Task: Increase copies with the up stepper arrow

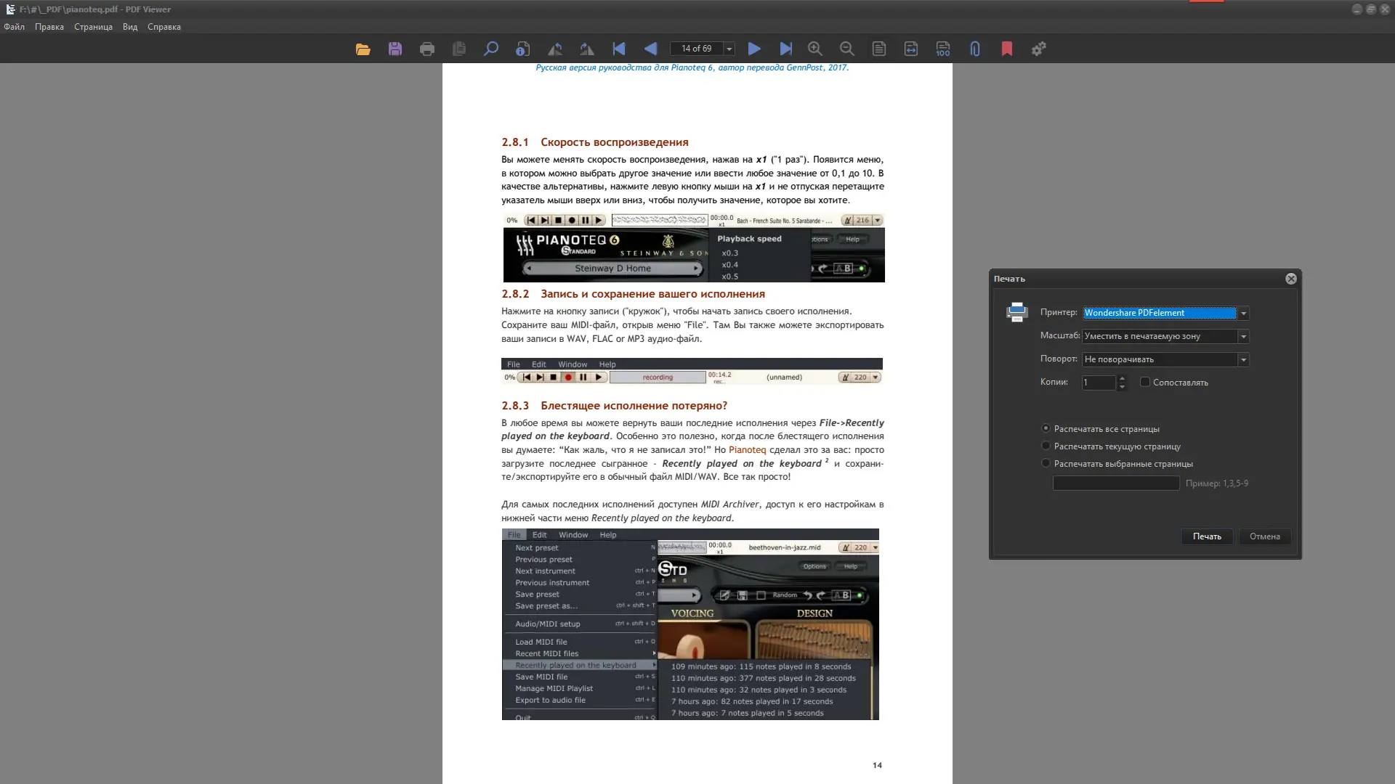Action: [x=1122, y=378]
